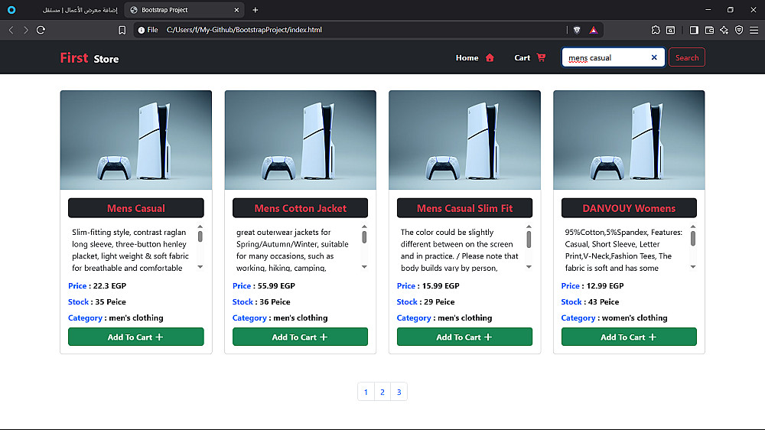765x430 pixels.
Task: Click down arrow of Mens Cotton Jacket description scrollbar
Action: [364, 267]
